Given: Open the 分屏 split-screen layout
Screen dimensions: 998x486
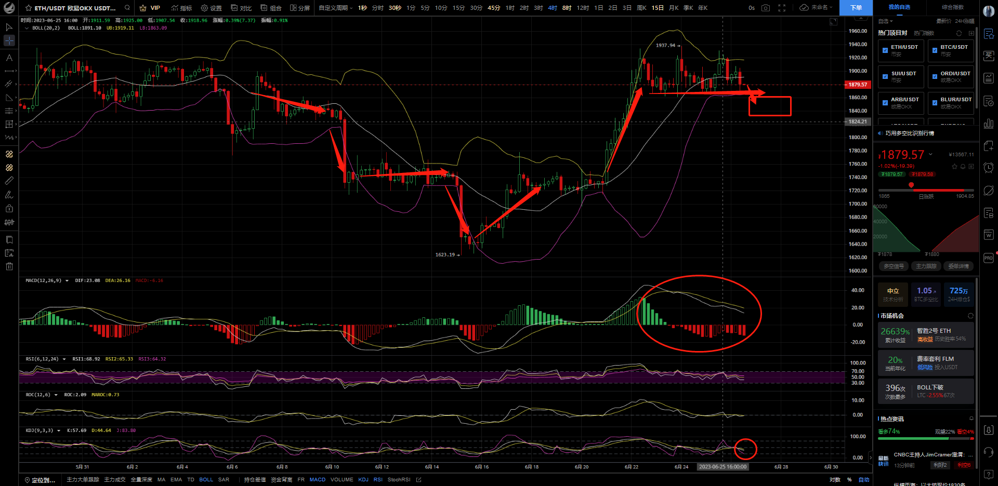Looking at the screenshot, I should [x=300, y=8].
